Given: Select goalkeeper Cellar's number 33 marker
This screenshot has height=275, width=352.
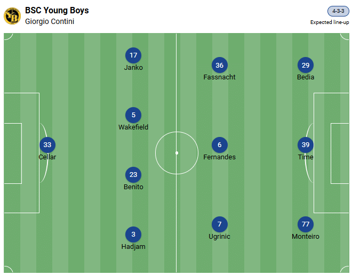Looking at the screenshot, I should pos(47,145).
